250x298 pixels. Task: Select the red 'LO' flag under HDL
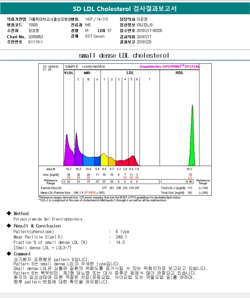(x=190, y=178)
